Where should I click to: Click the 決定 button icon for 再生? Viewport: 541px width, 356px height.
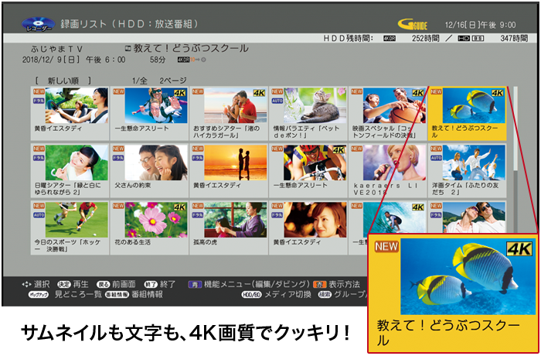[x=64, y=285]
